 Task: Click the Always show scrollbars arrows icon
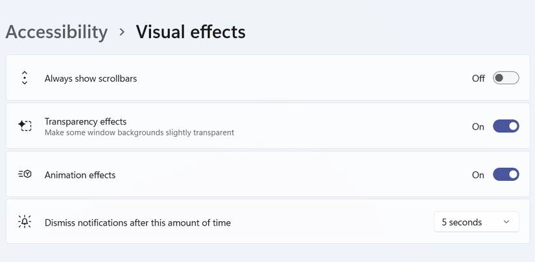25,78
